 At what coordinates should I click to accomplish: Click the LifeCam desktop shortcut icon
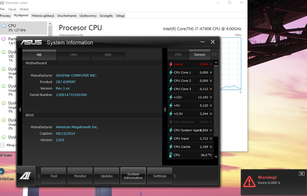(2, 171)
